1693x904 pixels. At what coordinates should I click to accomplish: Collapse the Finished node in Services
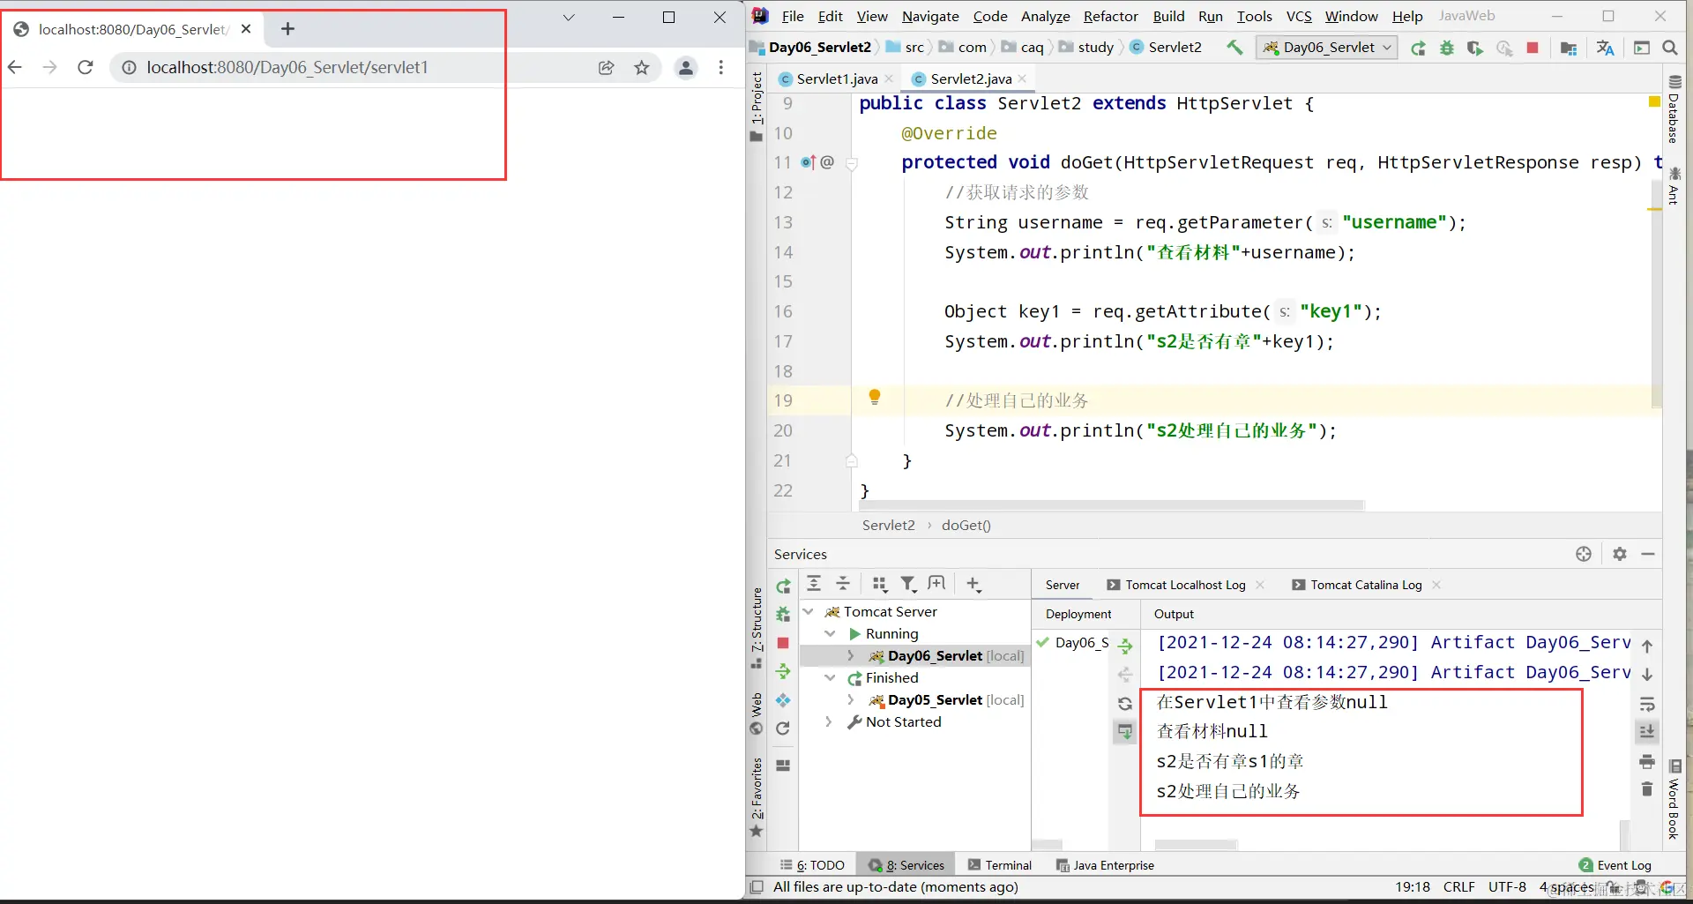830,677
